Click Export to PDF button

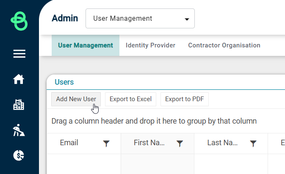[x=185, y=99]
